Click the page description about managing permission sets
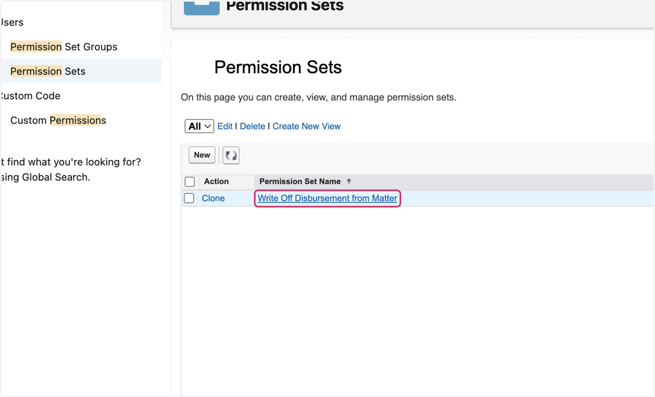The height and width of the screenshot is (397, 655). (319, 98)
